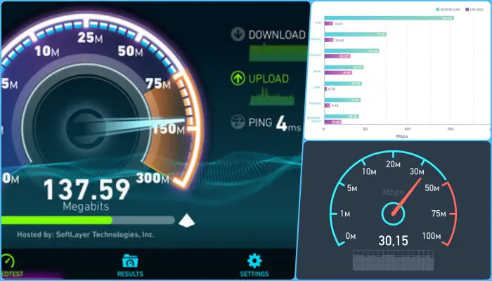This screenshot has height=281, width=492.
Task: Click the 137.59 Megabits speed readout
Action: (x=86, y=195)
